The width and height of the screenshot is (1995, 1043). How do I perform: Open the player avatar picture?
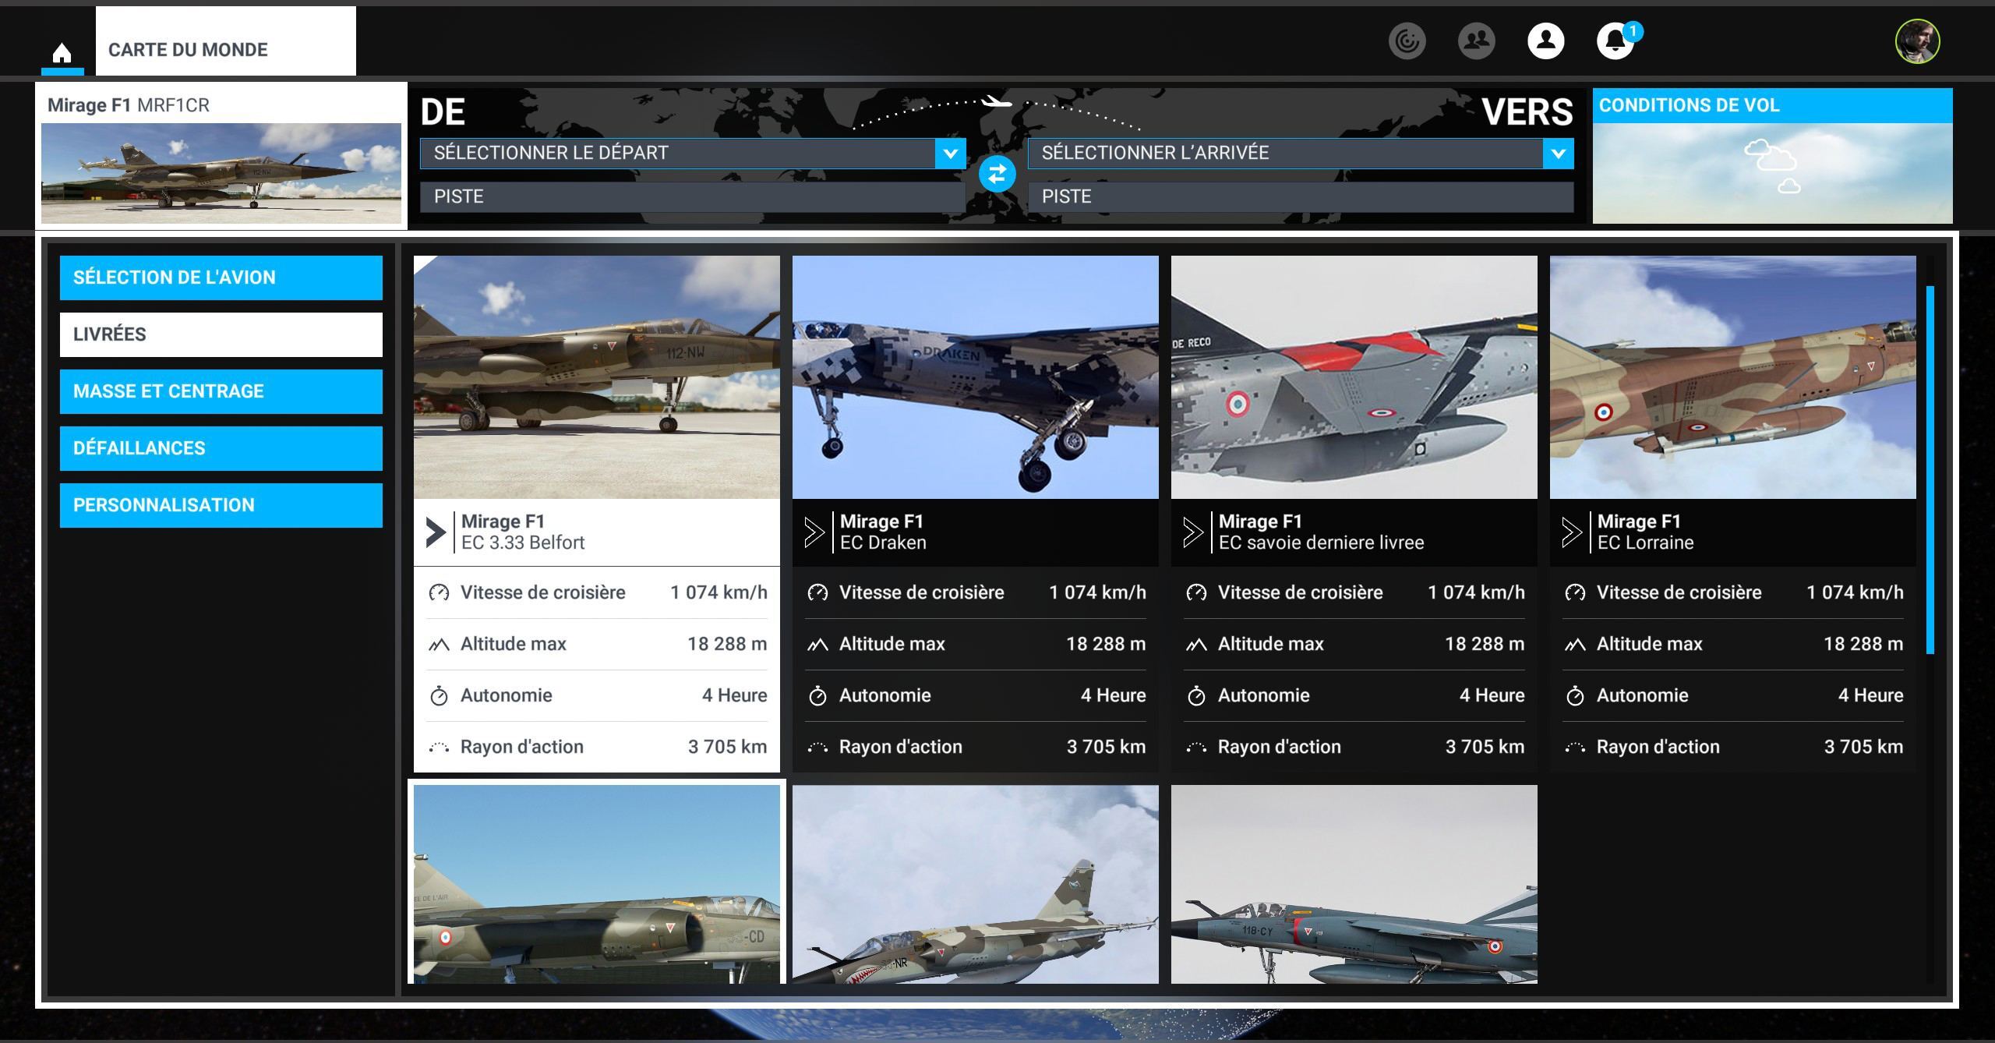1917,41
